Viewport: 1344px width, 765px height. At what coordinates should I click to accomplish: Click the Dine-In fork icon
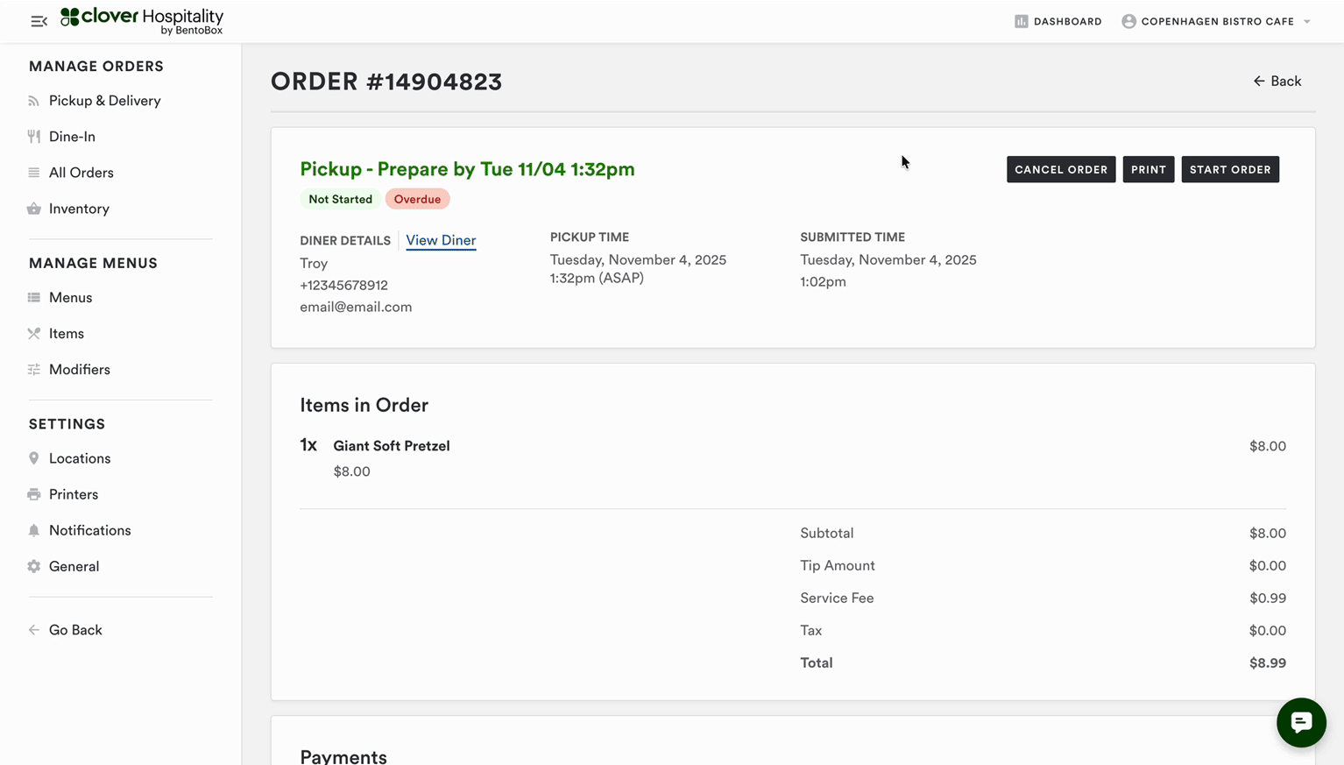pos(34,137)
